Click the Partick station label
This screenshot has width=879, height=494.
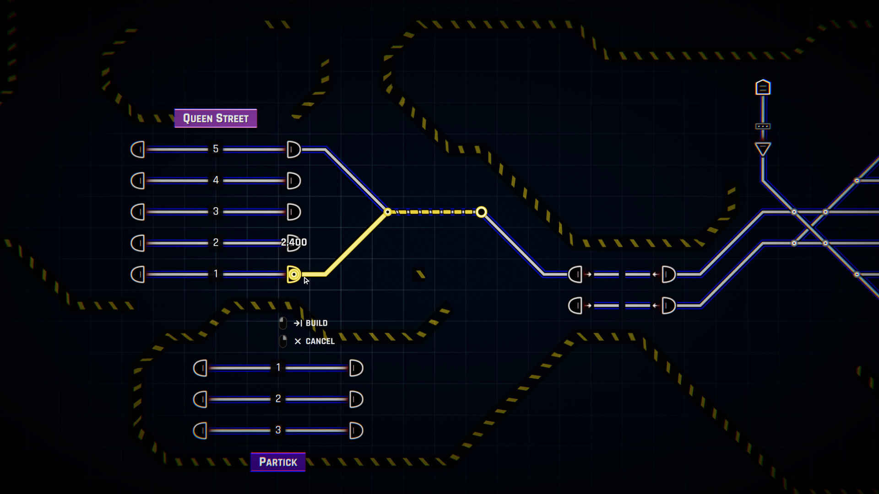(x=277, y=462)
